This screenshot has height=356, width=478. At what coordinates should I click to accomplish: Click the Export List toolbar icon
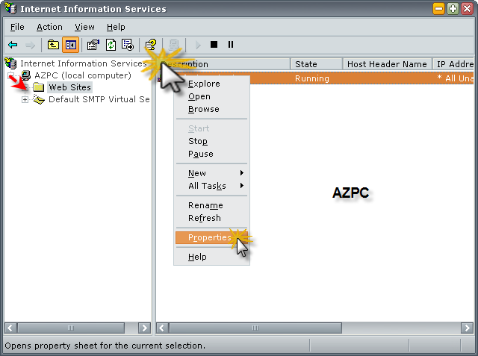[127, 45]
